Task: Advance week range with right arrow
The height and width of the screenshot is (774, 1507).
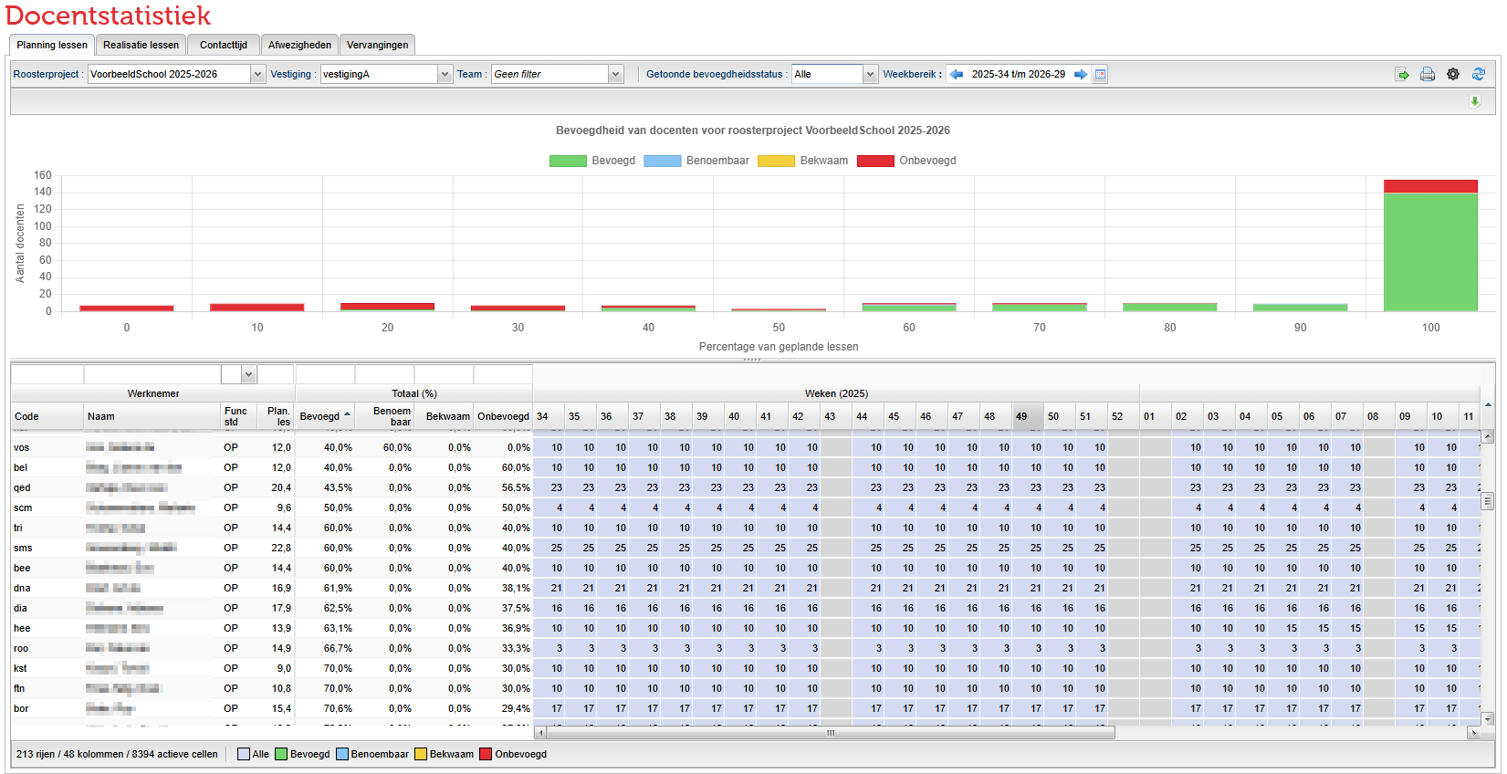Action: point(1081,75)
